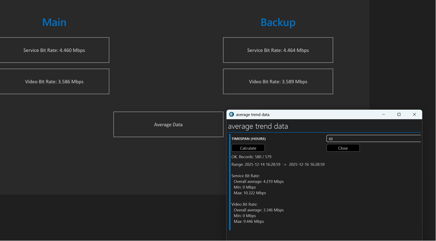Click the TIMESPAN (HOURS) label
Image resolution: width=436 pixels, height=241 pixels.
pos(249,139)
